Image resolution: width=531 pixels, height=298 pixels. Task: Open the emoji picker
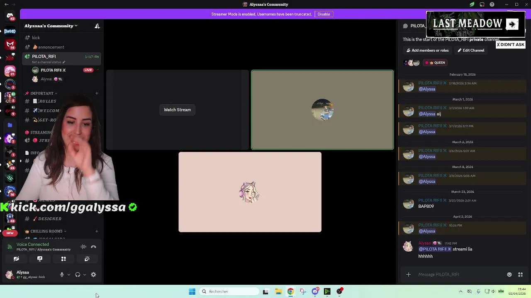point(509,274)
